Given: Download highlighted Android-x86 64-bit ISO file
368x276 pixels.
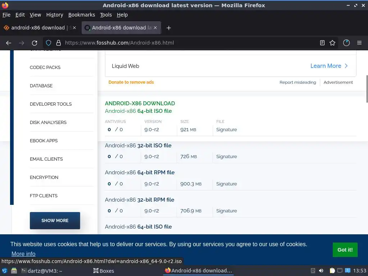Looking at the screenshot, I should click(138, 111).
